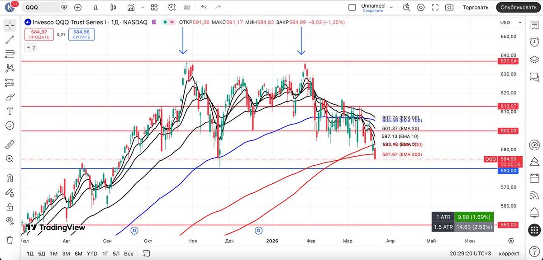Select the zoom in tool
The width and height of the screenshot is (543, 260).
pyautogui.click(x=10, y=159)
